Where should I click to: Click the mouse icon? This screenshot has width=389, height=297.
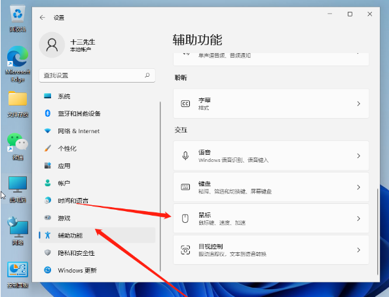coord(185,218)
